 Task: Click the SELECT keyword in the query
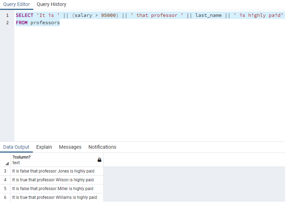point(25,15)
